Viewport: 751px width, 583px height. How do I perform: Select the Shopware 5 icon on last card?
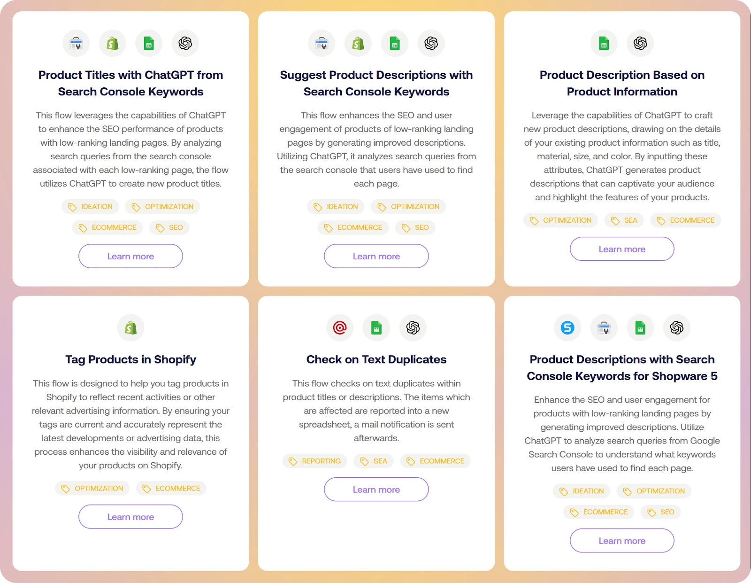point(567,328)
